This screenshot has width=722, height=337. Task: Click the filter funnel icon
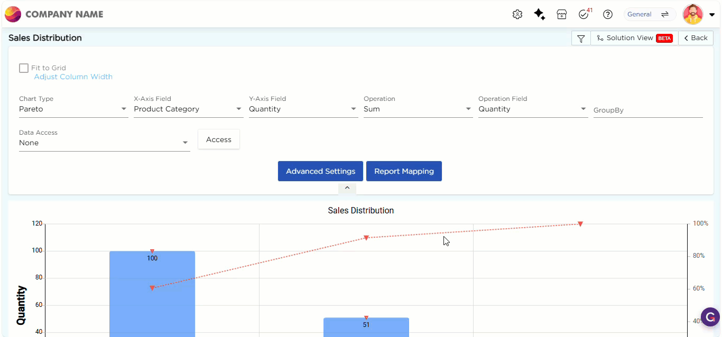point(581,38)
